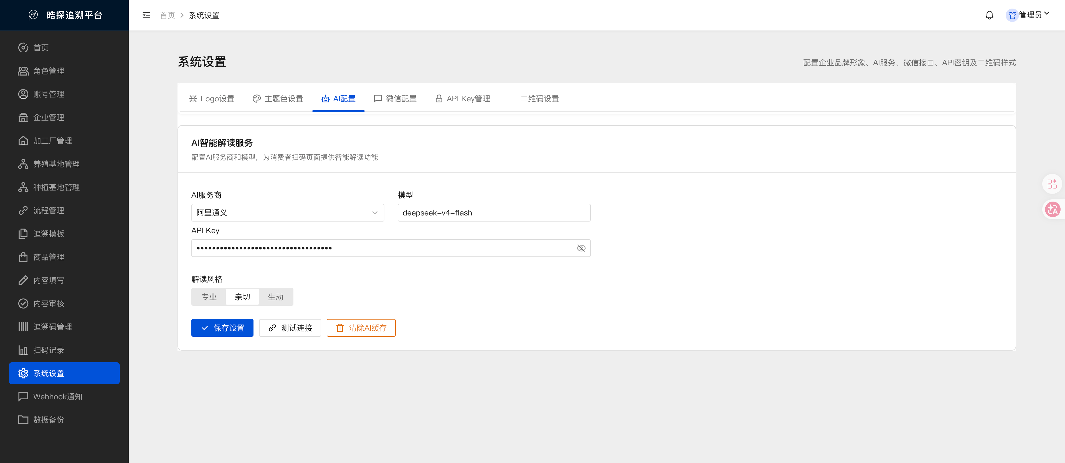Select 亲切 interpretation style
The image size is (1065, 463).
click(242, 297)
